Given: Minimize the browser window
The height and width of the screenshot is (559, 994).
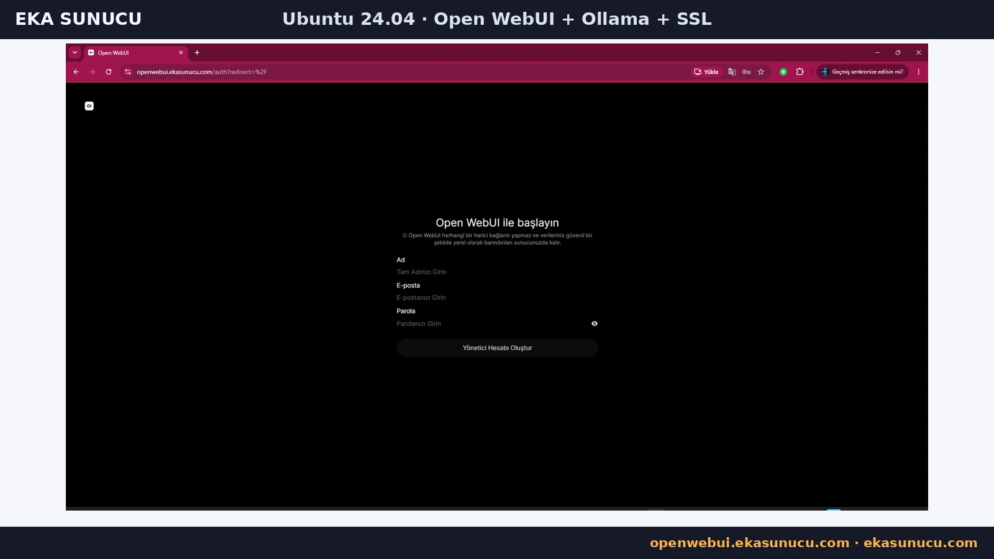Looking at the screenshot, I should click(877, 53).
